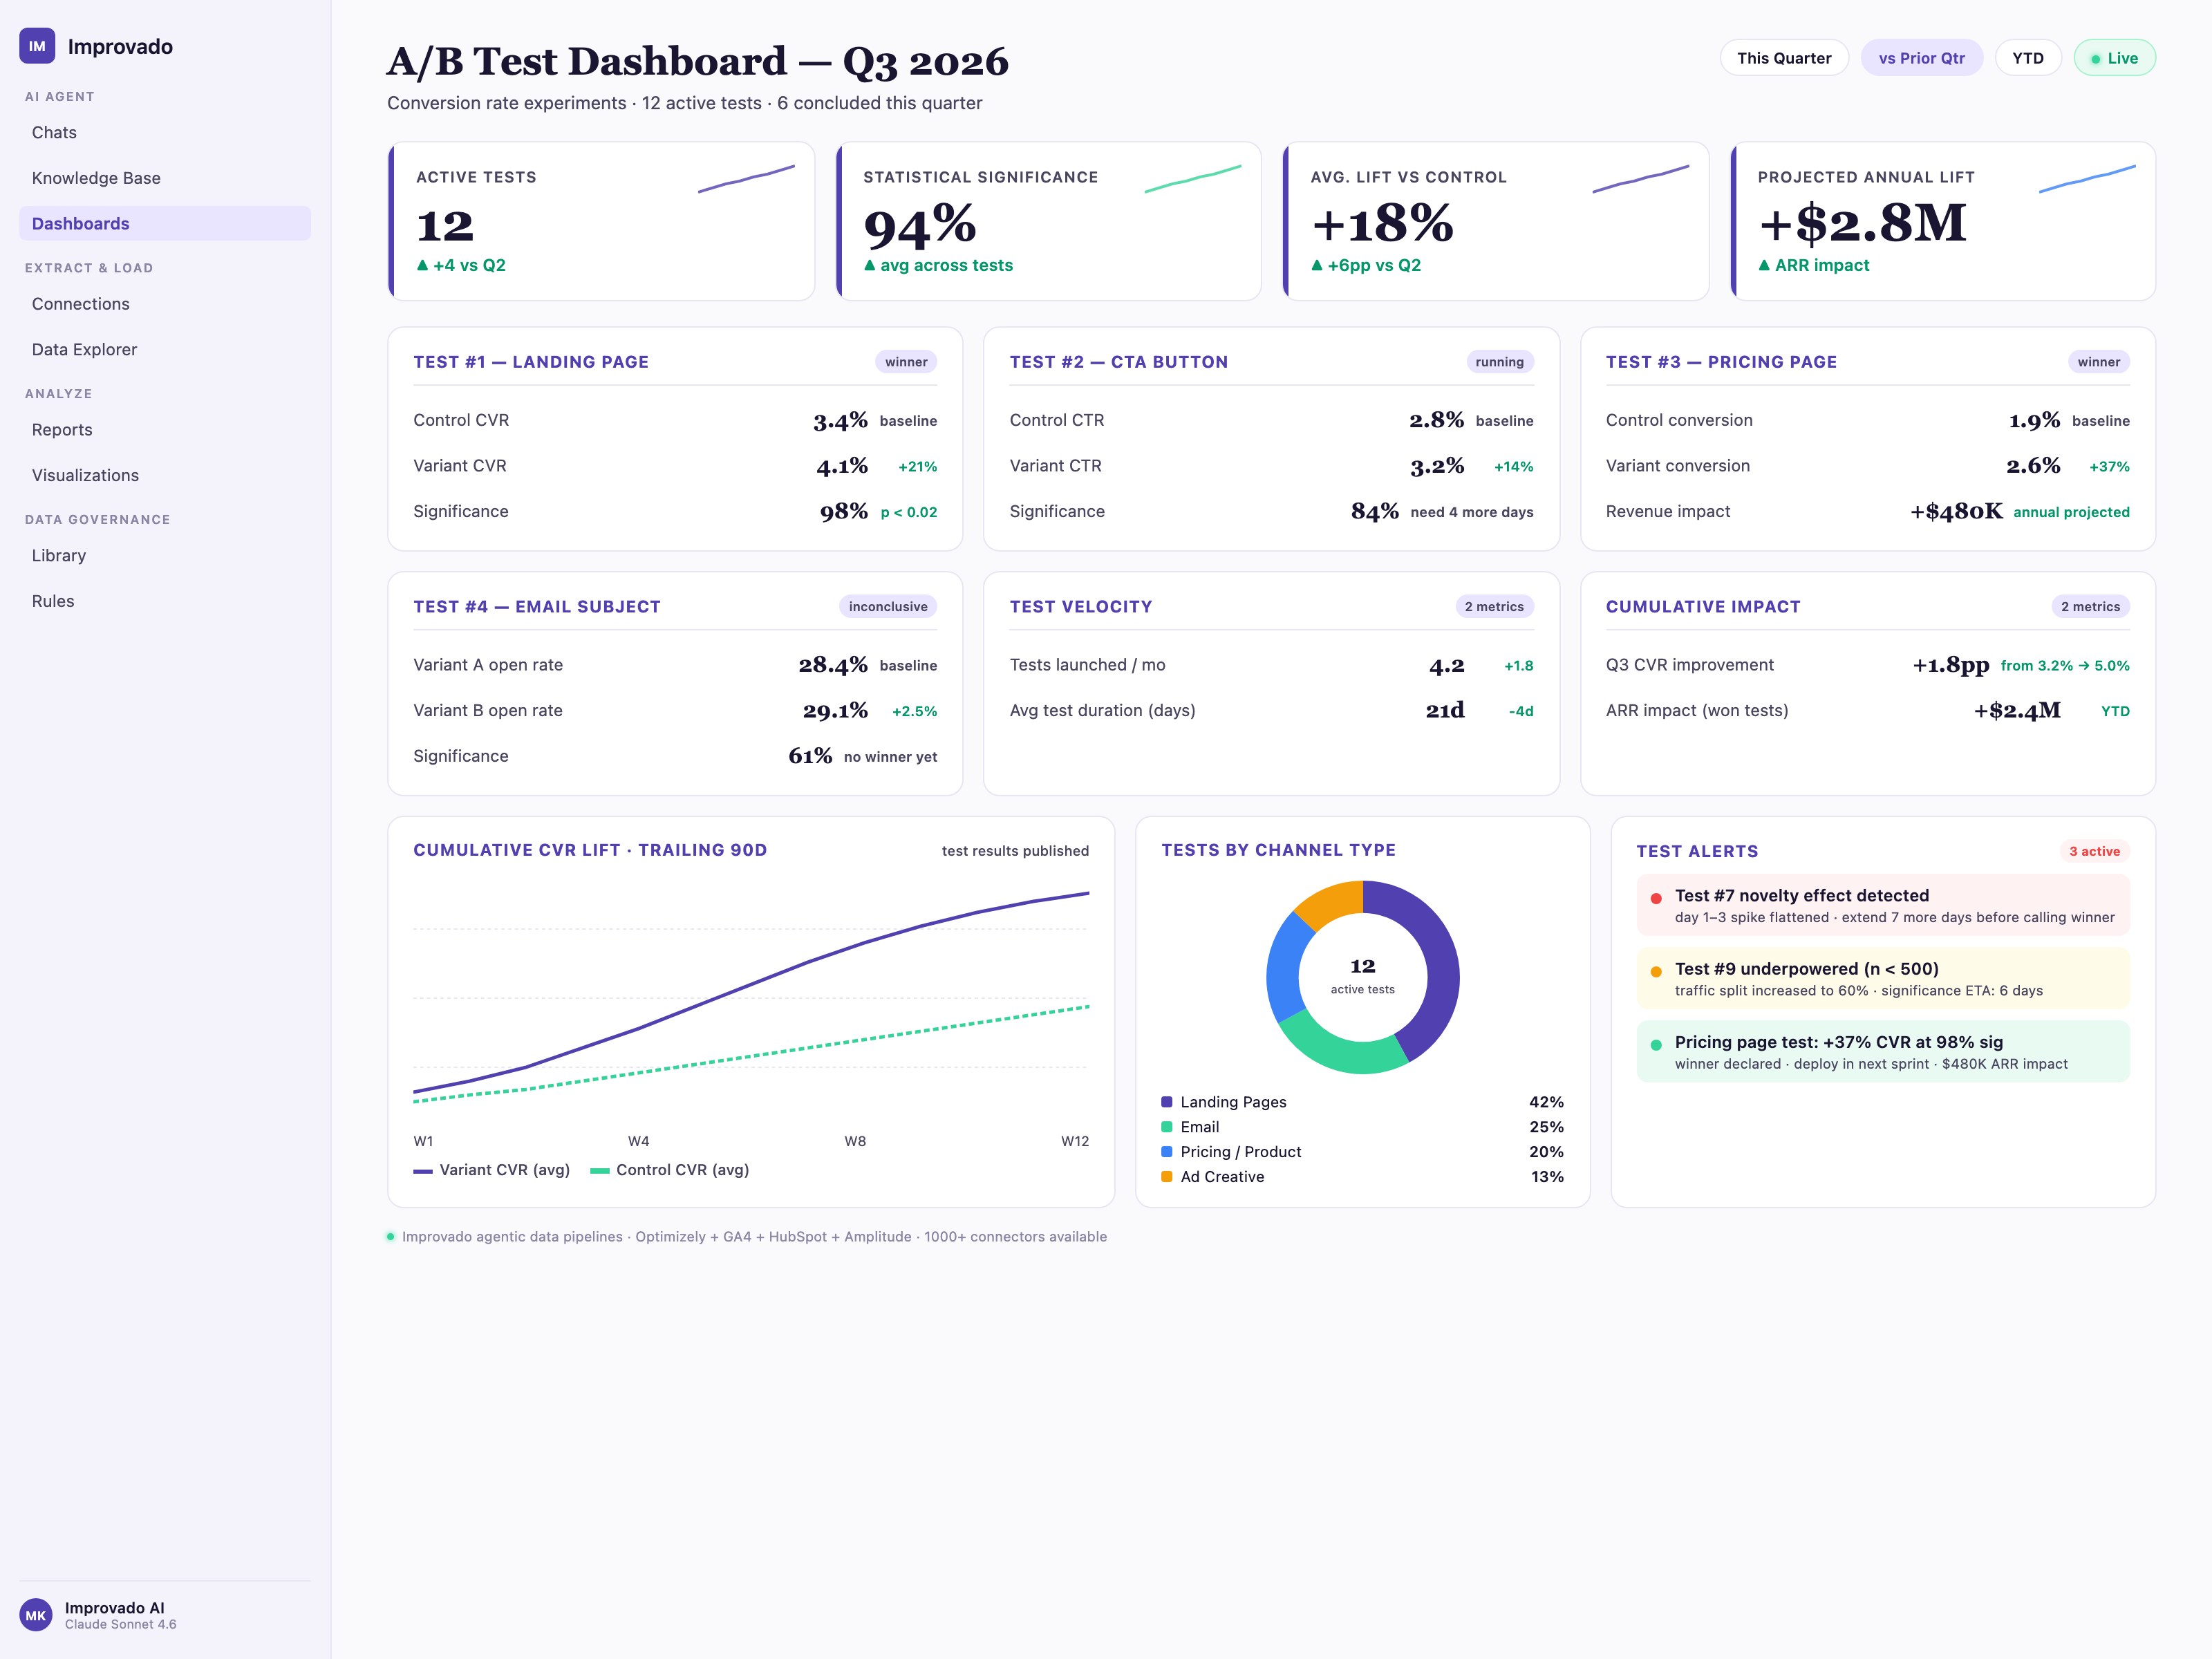Screen dimensions: 2212x1659
Task: Open Pricing page test winner alert
Action: click(x=1882, y=1052)
